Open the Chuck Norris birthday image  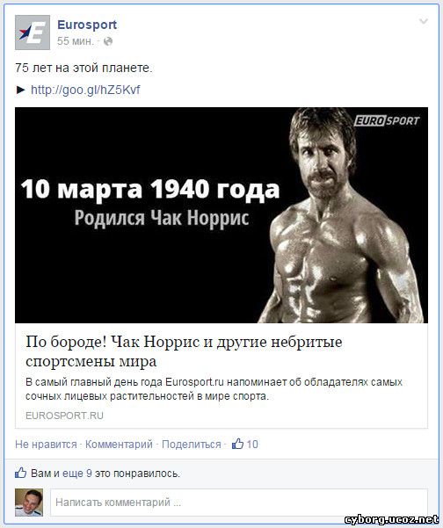click(221, 215)
